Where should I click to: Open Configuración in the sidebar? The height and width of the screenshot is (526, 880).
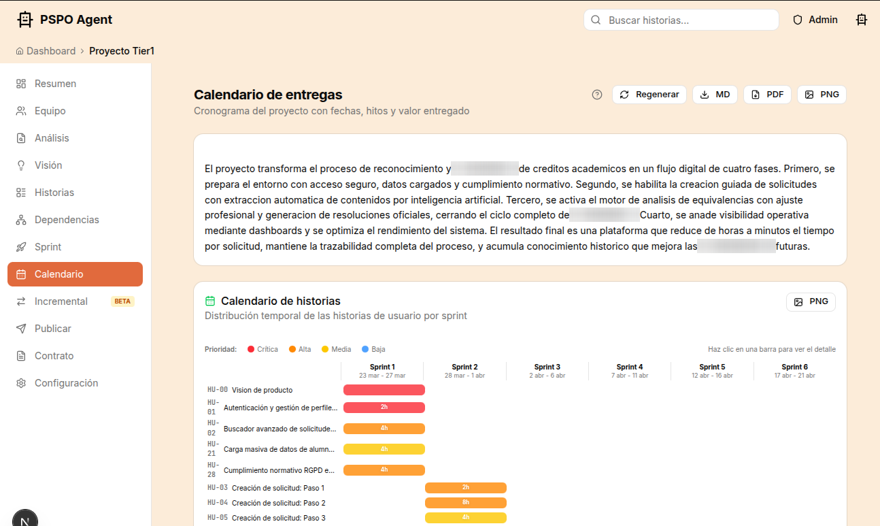[66, 382]
